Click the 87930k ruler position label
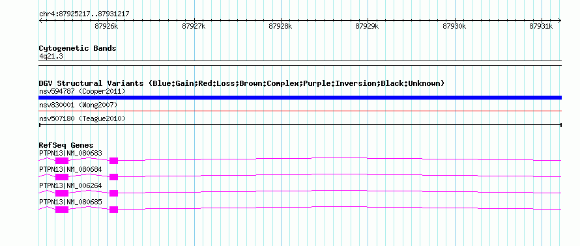The height and width of the screenshot is (246, 580). (454, 26)
